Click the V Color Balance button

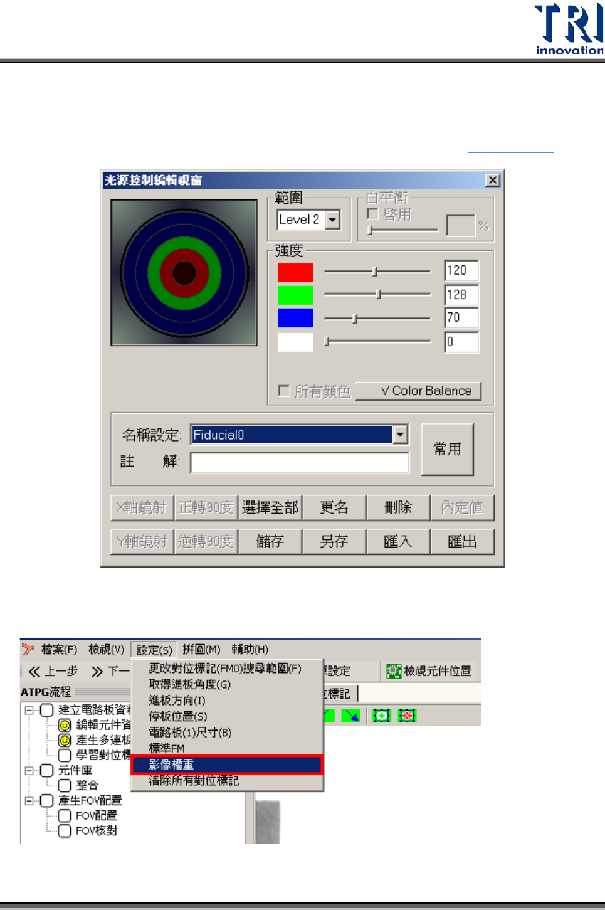click(x=418, y=391)
